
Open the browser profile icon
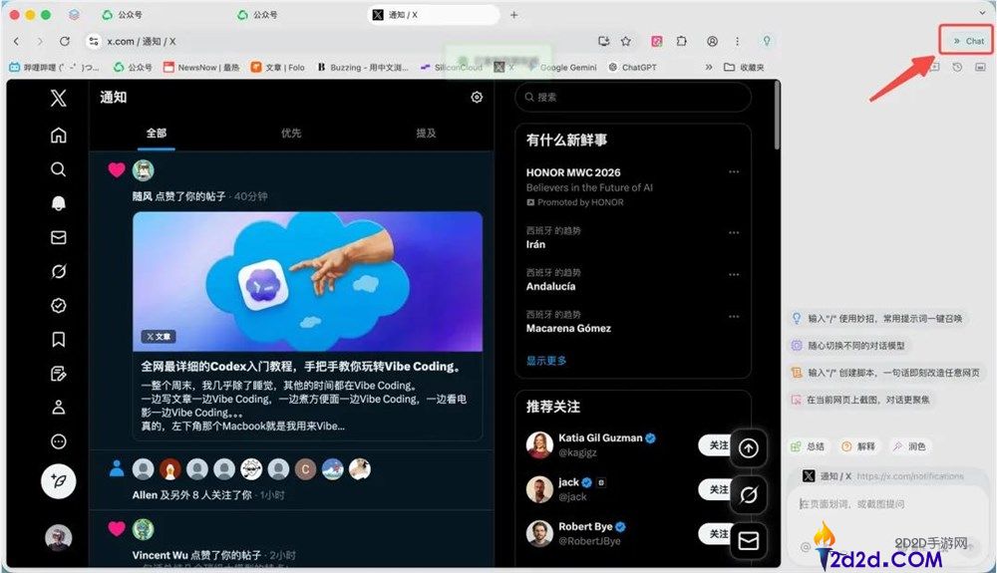712,41
